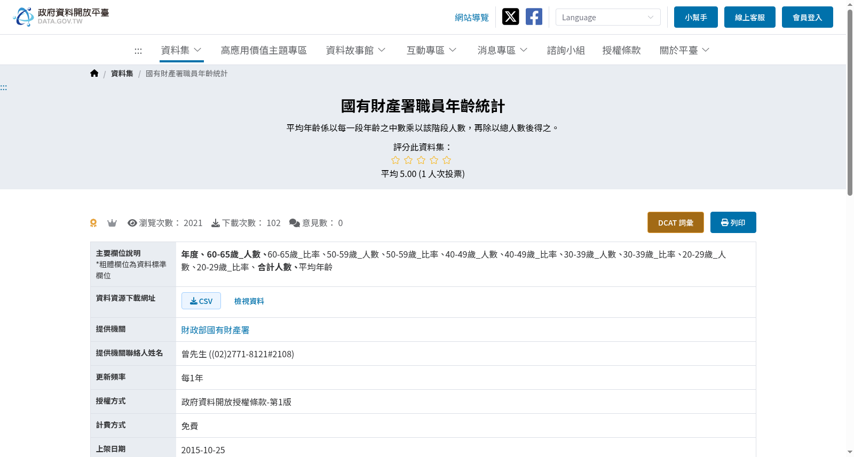Screen dimensions: 854x457
Task: Open the 網站導覽 sitemap link
Action: (x=472, y=18)
